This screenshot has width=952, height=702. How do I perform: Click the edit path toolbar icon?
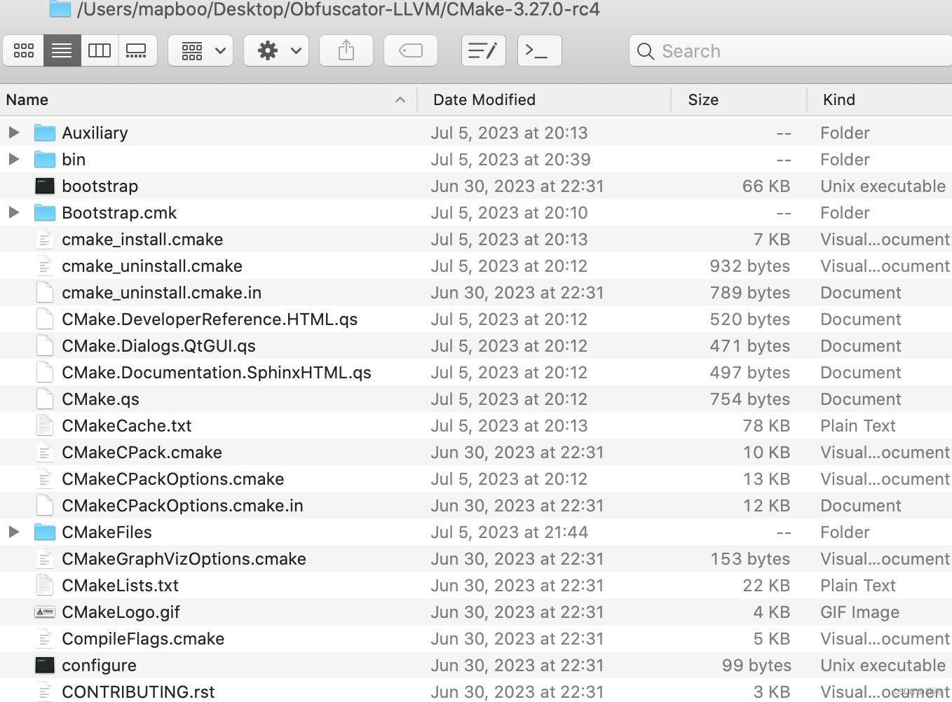point(484,50)
